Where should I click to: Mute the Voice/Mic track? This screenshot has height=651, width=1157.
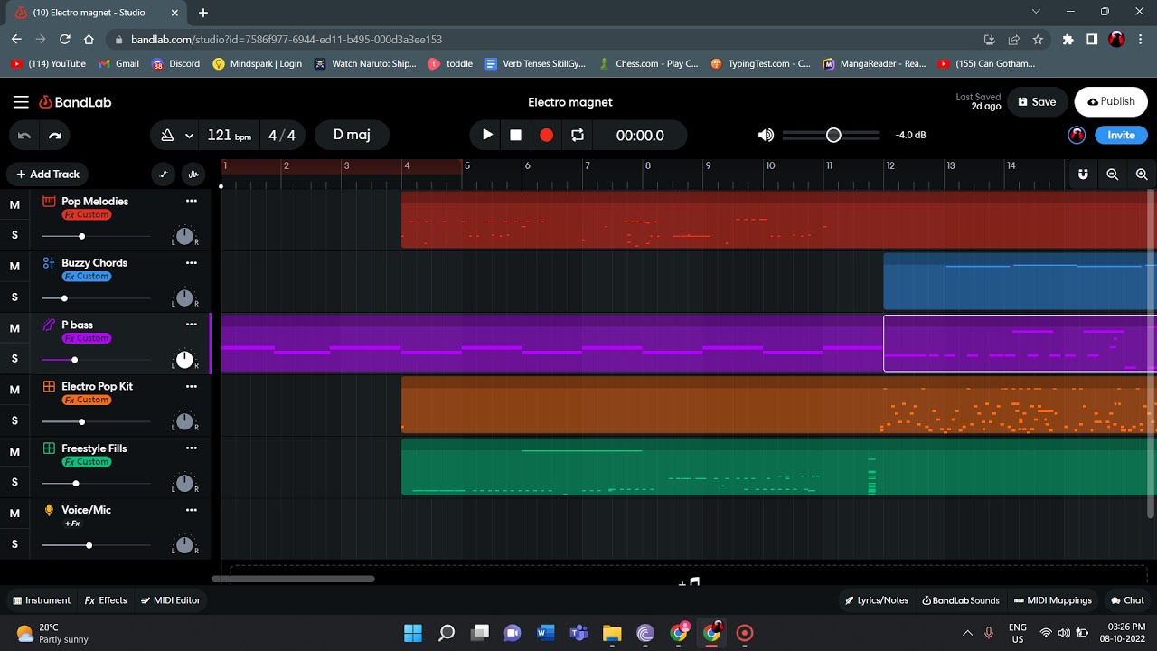click(14, 513)
